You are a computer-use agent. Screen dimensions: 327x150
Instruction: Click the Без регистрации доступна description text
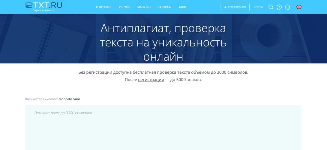[163, 72]
